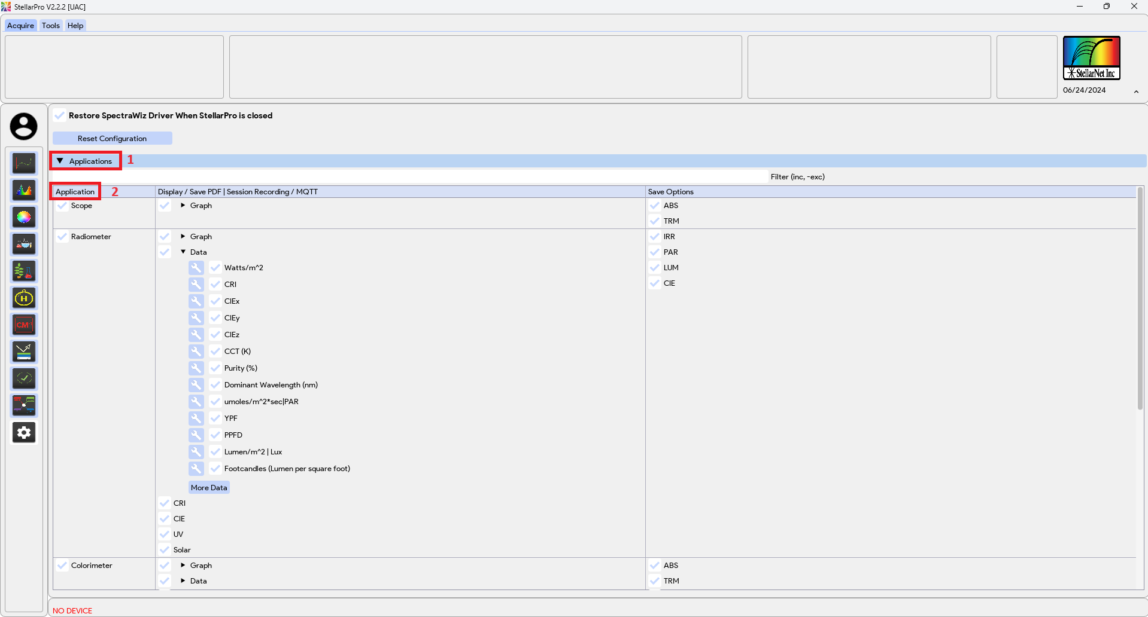Click the Reset Configuration button
The height and width of the screenshot is (617, 1148).
point(112,139)
